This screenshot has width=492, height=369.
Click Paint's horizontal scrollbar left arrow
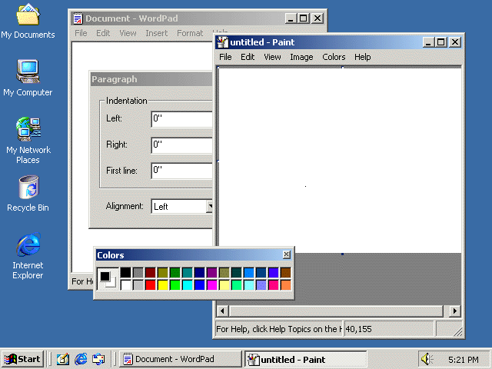(x=222, y=311)
